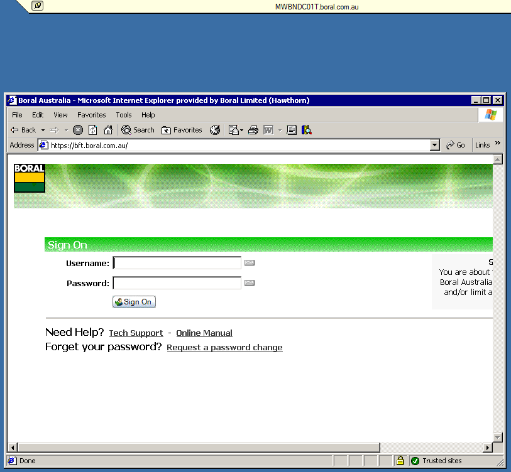Image resolution: width=511 pixels, height=472 pixels.
Task: Open virtual keyboard icon beside Username
Action: [x=250, y=263]
